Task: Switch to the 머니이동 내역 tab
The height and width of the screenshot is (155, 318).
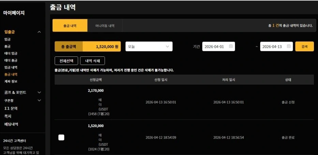Action: click(105, 26)
